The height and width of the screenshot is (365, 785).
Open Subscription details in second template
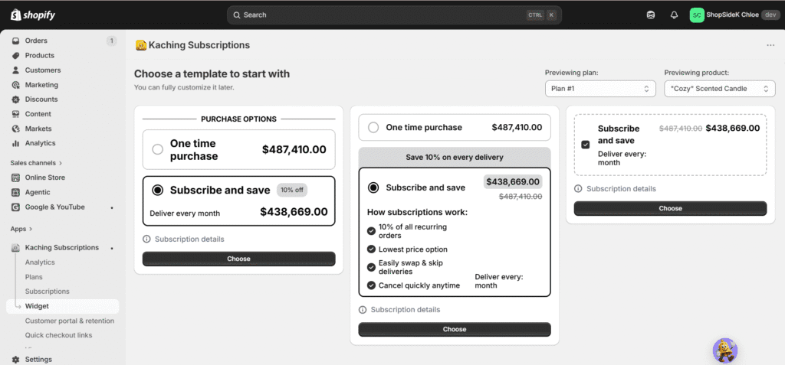[406, 309]
